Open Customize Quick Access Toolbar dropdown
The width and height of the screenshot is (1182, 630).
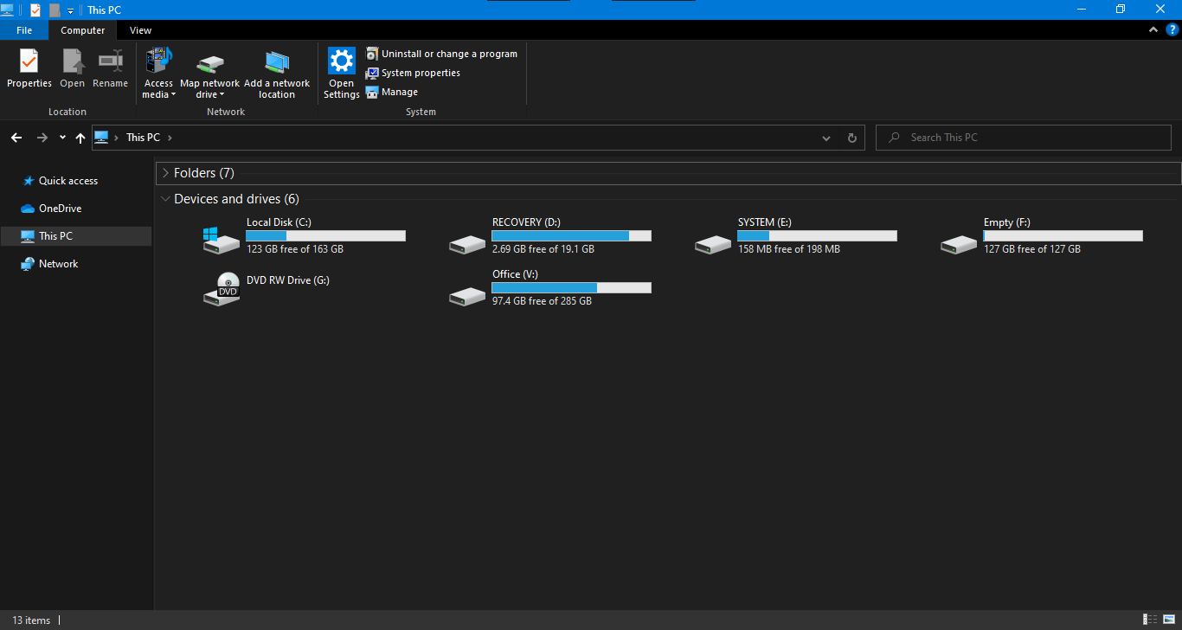[x=71, y=10]
